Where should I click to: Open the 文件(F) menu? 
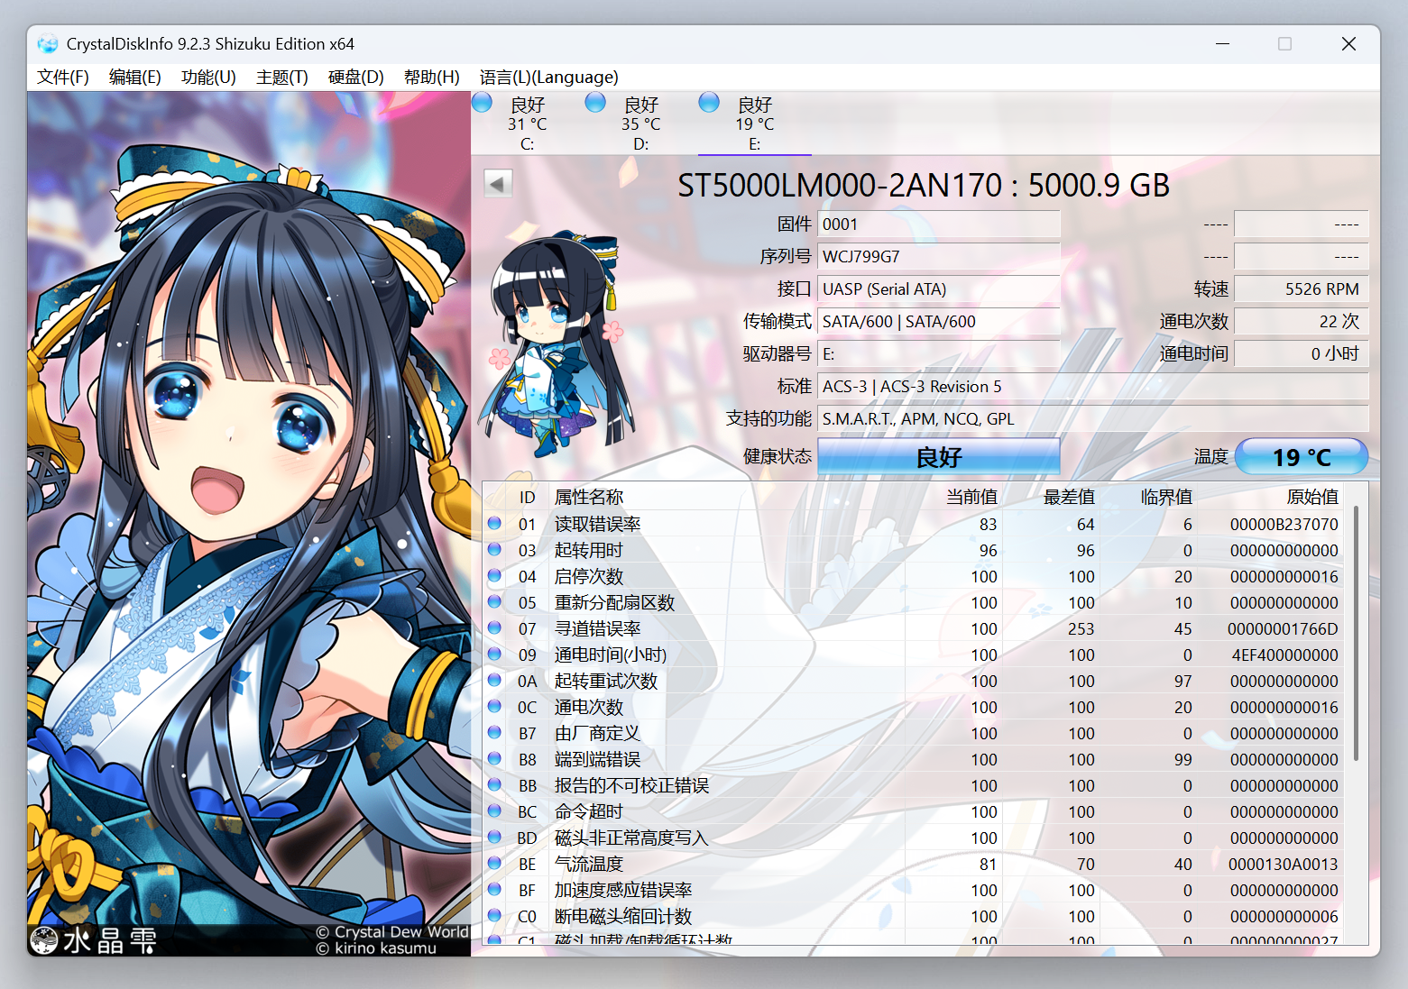(63, 77)
